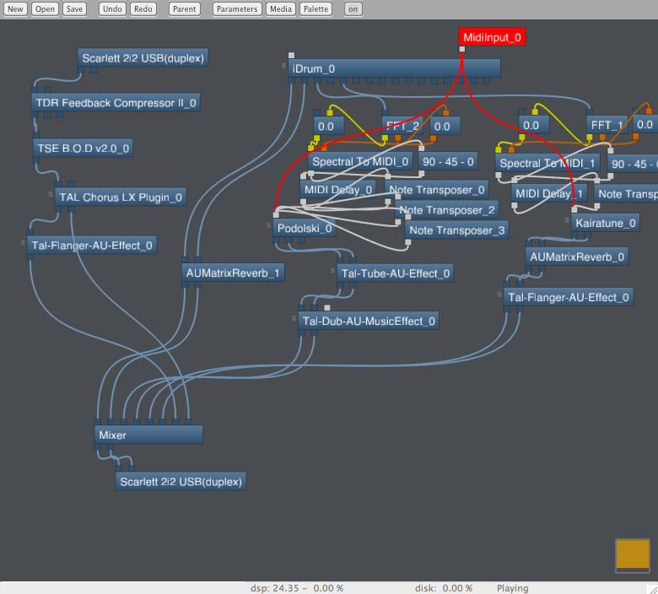
Task: Undo the last action
Action: 112,9
